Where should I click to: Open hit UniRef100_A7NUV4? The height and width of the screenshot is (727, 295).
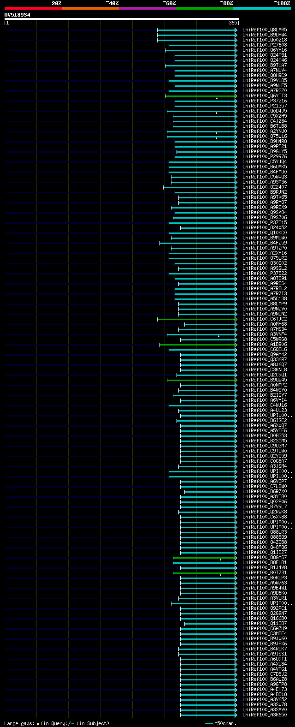click(x=265, y=70)
